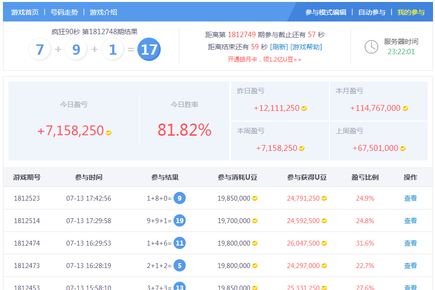435x290 pixels.
Task: Click 查看 for period 1812474
Action: [410, 243]
